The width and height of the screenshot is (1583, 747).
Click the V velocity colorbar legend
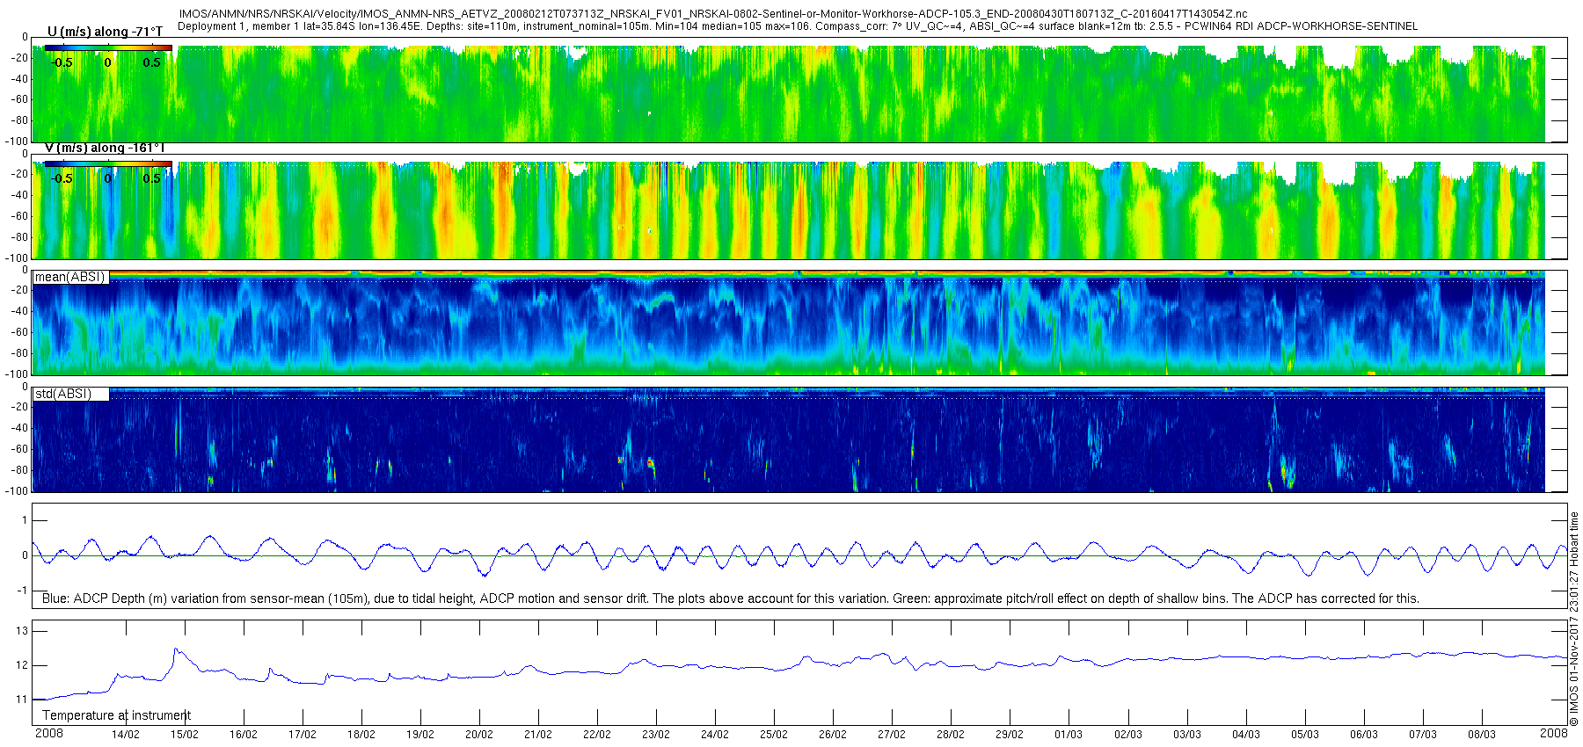[x=108, y=164]
